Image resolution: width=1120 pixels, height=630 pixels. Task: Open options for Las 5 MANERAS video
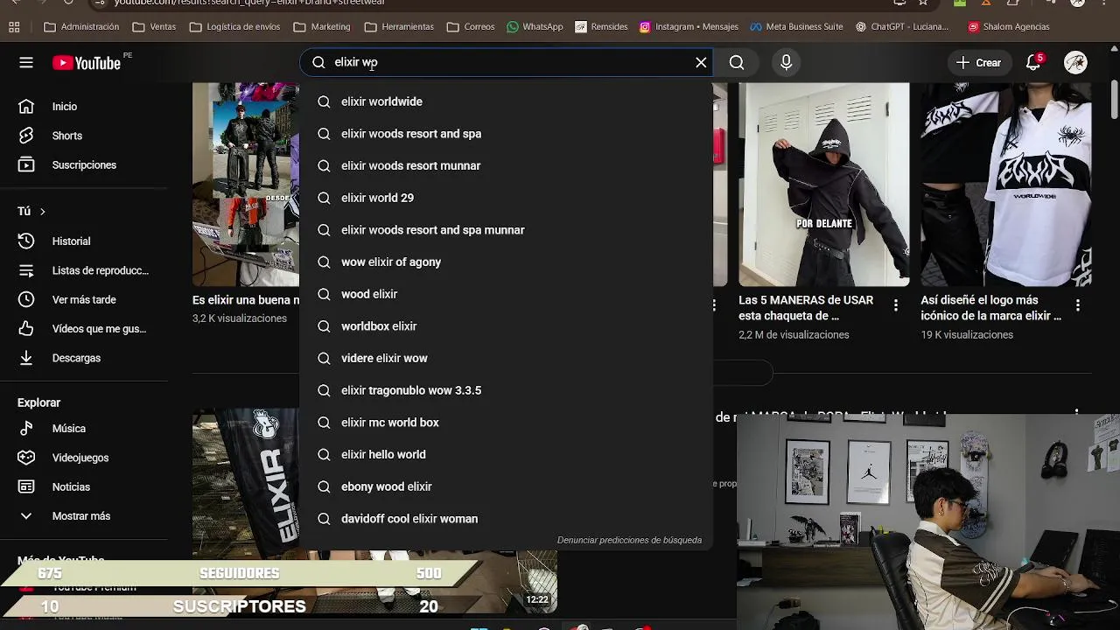click(x=895, y=305)
